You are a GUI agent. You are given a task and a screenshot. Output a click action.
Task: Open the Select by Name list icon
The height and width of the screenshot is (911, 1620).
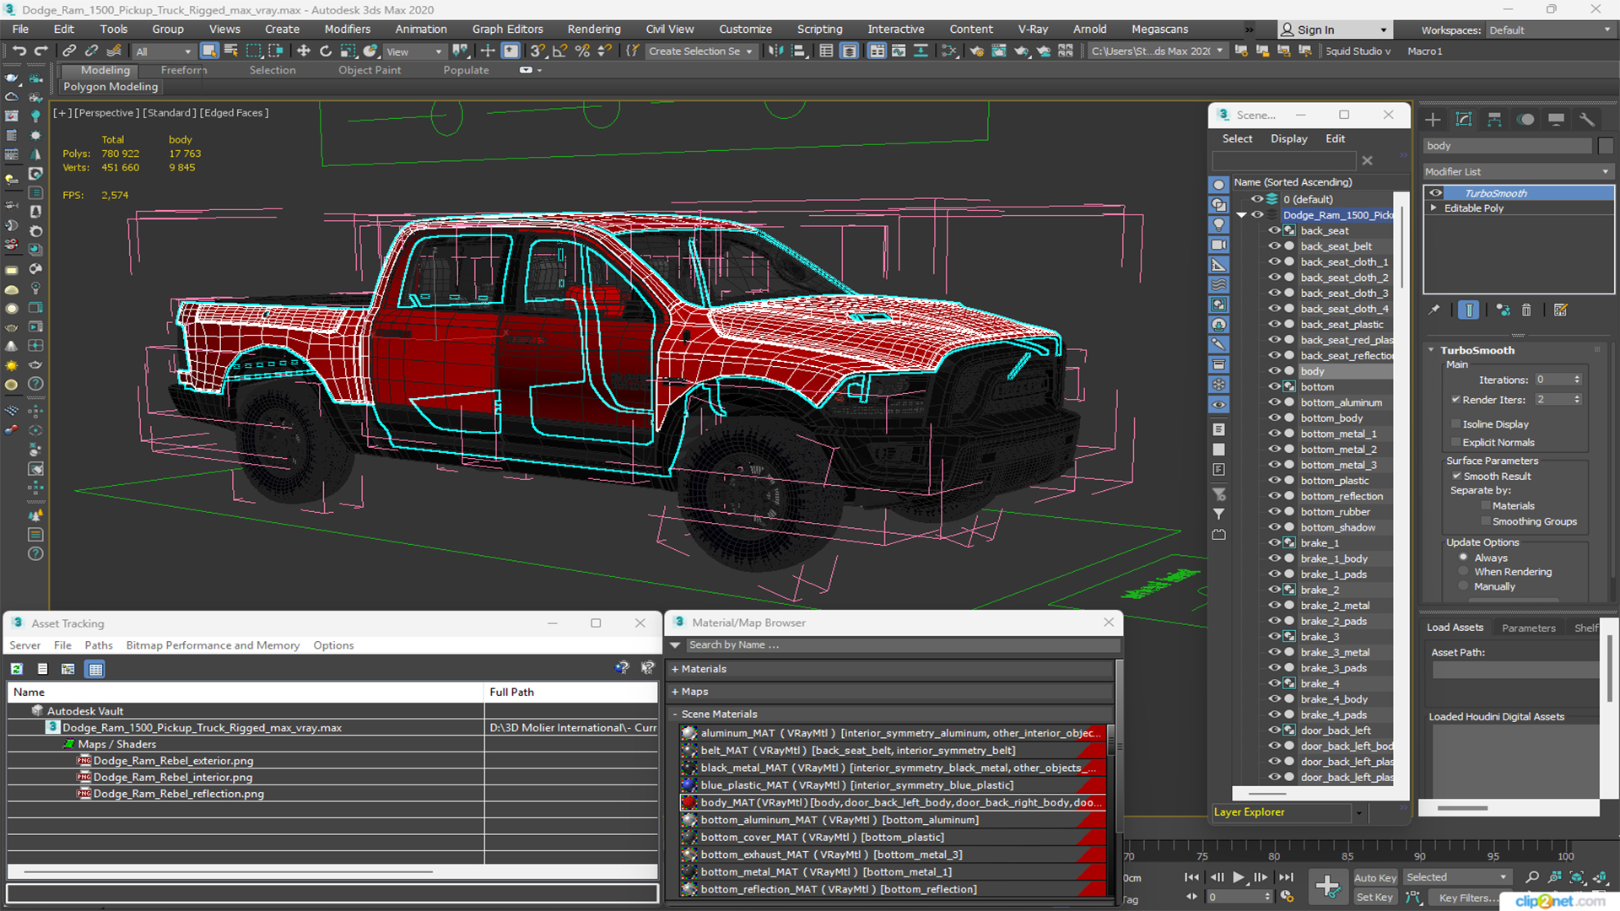click(x=231, y=51)
